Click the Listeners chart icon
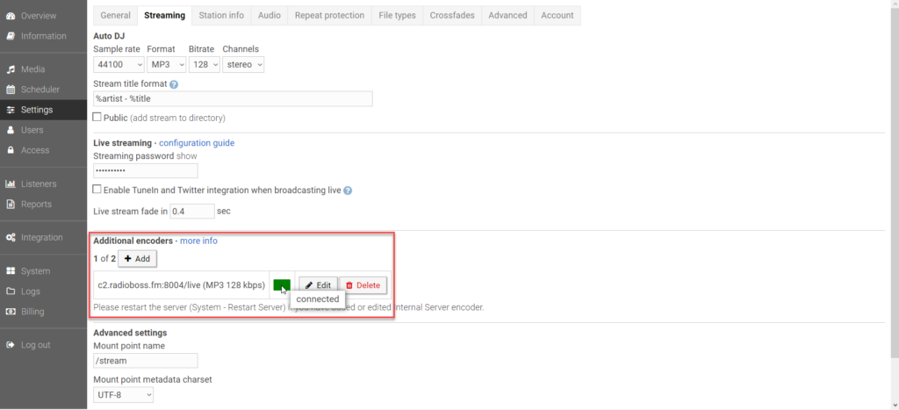This screenshot has width=899, height=410. click(x=11, y=184)
